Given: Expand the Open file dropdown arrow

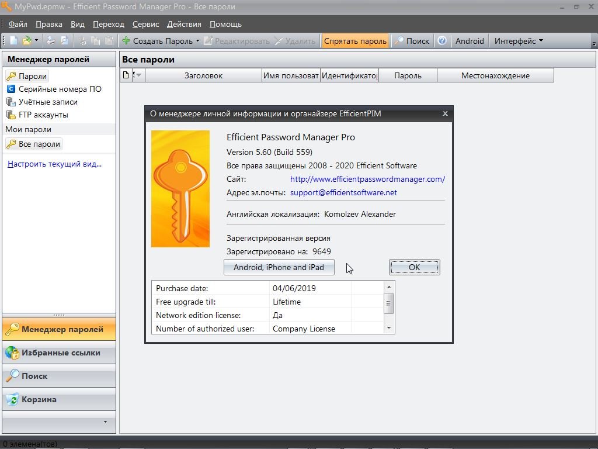Looking at the screenshot, I should click(x=36, y=40).
